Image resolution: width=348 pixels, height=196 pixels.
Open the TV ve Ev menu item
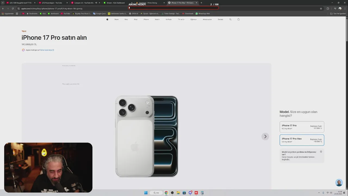tap(181, 19)
